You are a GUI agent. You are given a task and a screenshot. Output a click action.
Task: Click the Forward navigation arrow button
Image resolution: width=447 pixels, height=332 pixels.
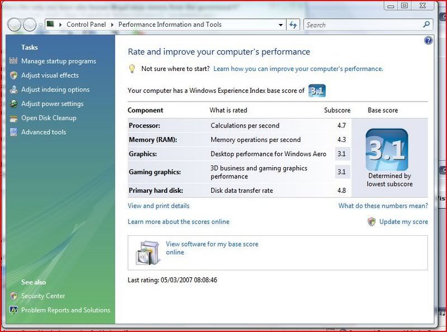tap(30, 25)
